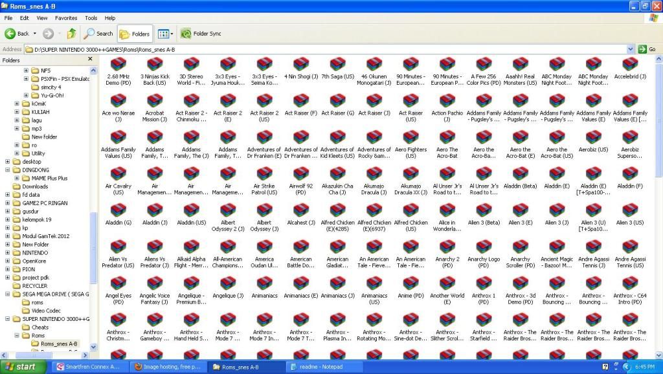Click in the Address bar path field
The image size is (663, 374).
(x=326, y=49)
